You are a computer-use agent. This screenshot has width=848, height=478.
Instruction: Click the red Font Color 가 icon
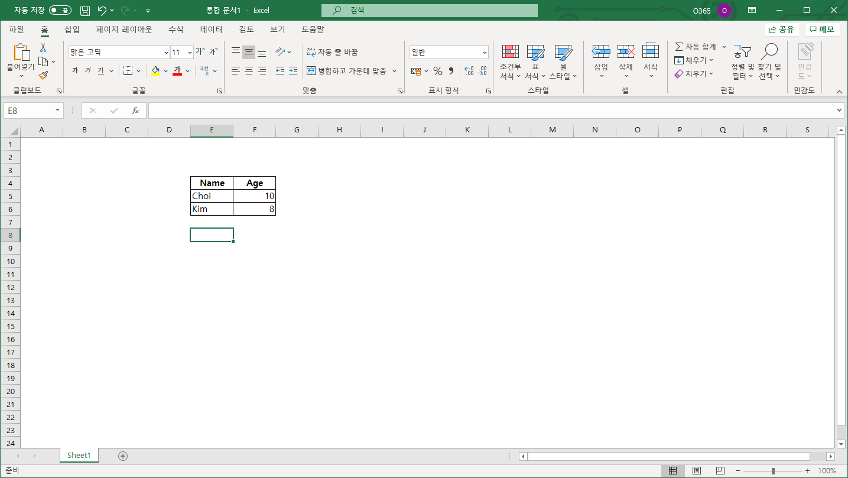[x=177, y=71]
